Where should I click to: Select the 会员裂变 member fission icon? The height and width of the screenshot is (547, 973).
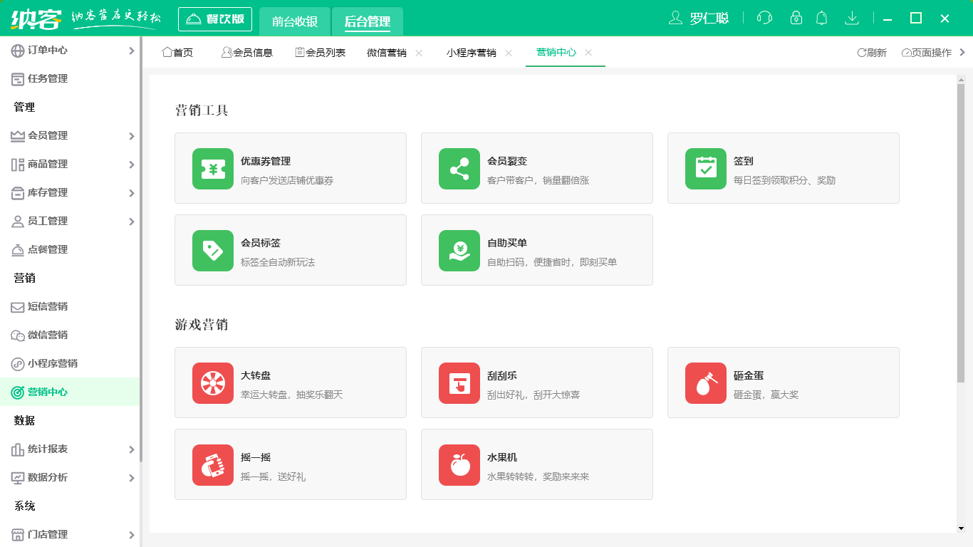coord(459,169)
